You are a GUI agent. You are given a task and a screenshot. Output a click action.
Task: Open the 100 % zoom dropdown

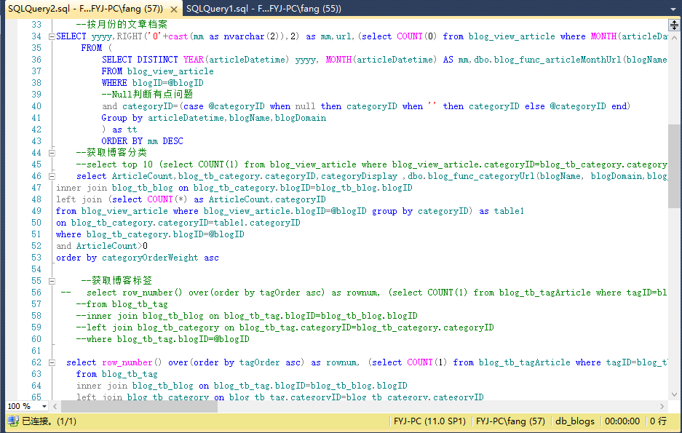coord(44,407)
